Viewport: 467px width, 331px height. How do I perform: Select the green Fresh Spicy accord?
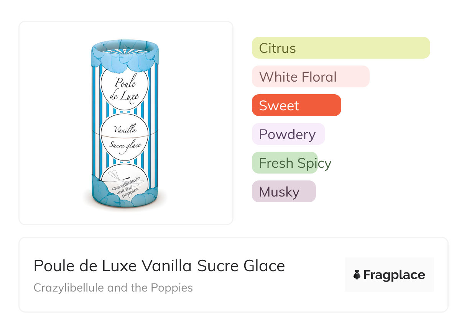(x=284, y=163)
